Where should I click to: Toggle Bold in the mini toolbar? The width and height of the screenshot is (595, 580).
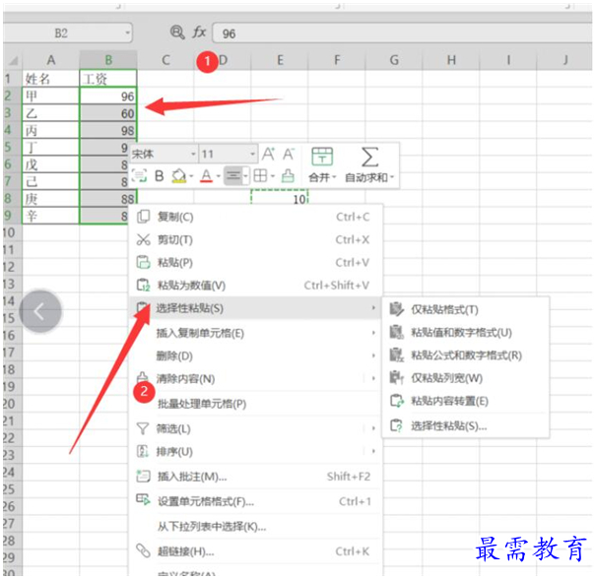click(x=160, y=176)
